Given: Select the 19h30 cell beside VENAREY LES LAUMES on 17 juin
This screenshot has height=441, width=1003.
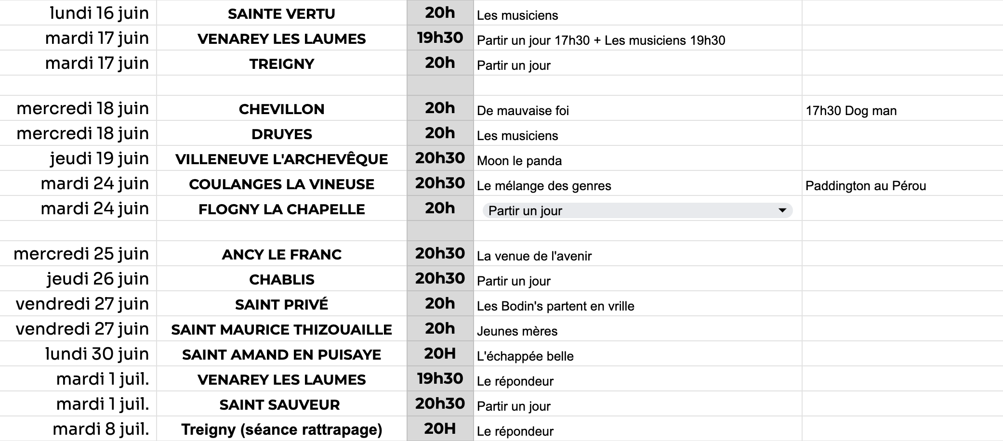Looking at the screenshot, I should (440, 38).
